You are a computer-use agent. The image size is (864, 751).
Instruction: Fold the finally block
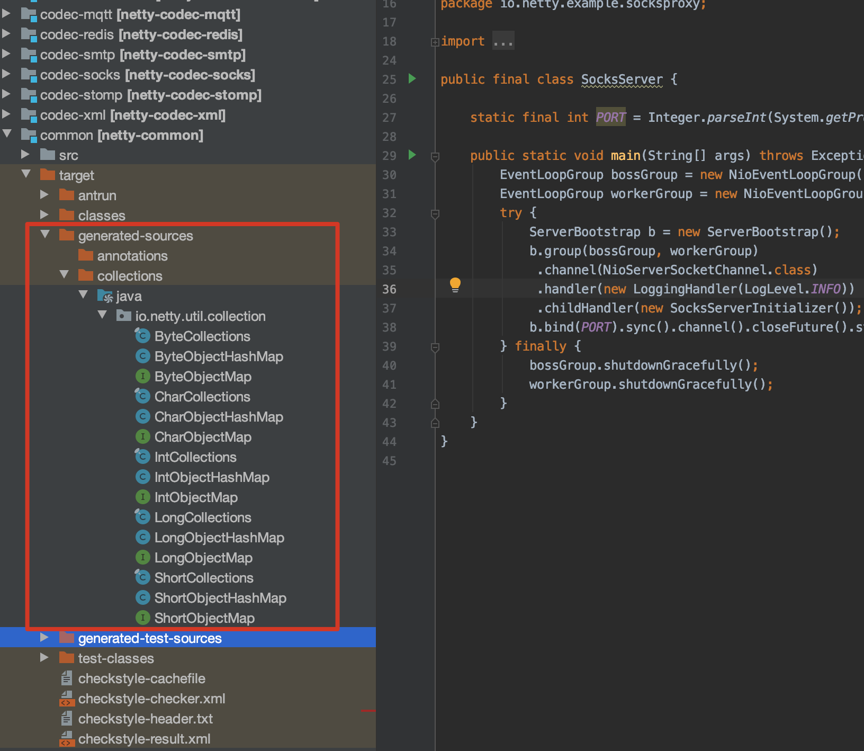[435, 347]
